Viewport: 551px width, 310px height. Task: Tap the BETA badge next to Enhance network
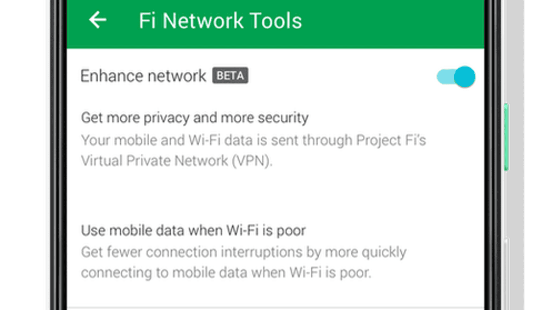point(230,76)
